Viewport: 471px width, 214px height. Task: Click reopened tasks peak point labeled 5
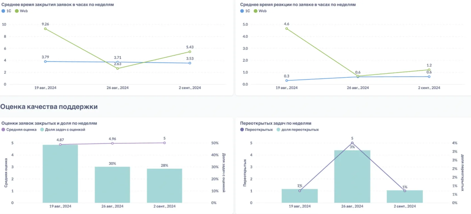[352, 143]
